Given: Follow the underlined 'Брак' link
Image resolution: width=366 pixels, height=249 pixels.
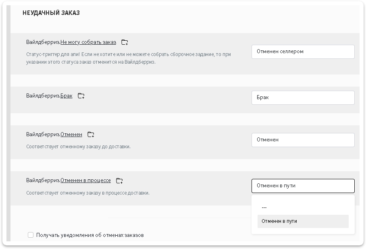Looking at the screenshot, I should (67, 96).
